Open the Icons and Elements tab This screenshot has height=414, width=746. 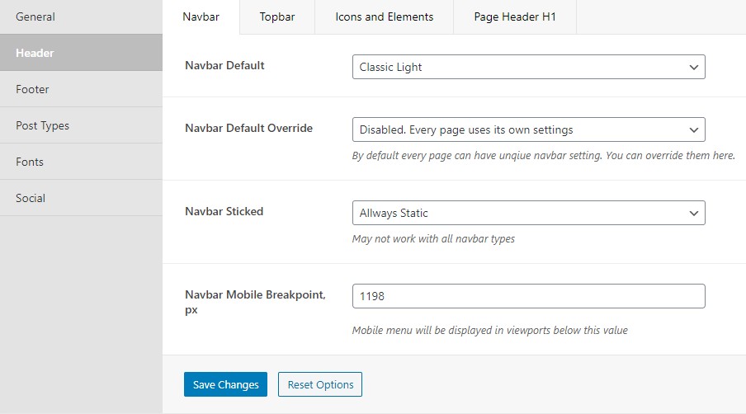(x=384, y=17)
